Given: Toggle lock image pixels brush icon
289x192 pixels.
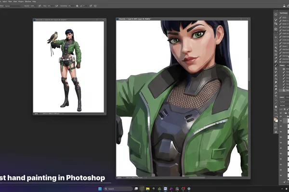Looking at the screenshot, I should [x=288, y=109].
